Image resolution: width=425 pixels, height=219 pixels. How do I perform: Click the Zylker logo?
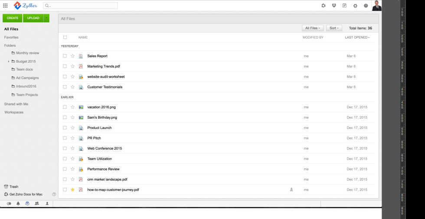tap(26, 5)
